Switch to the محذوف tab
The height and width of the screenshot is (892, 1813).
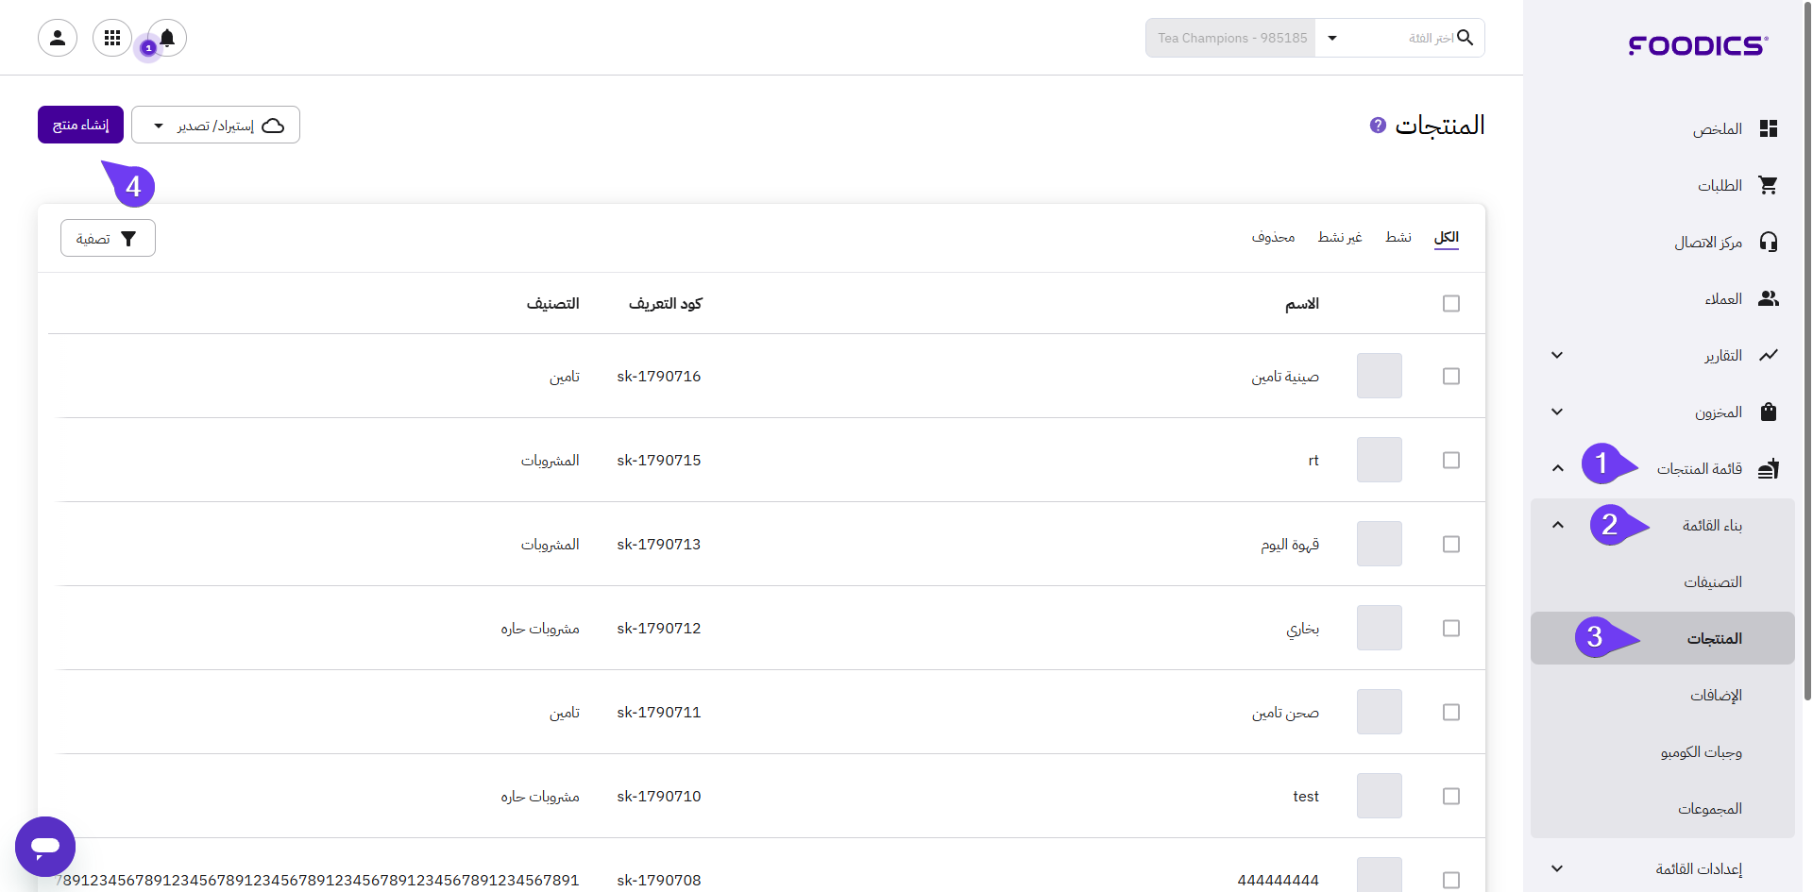(x=1273, y=237)
